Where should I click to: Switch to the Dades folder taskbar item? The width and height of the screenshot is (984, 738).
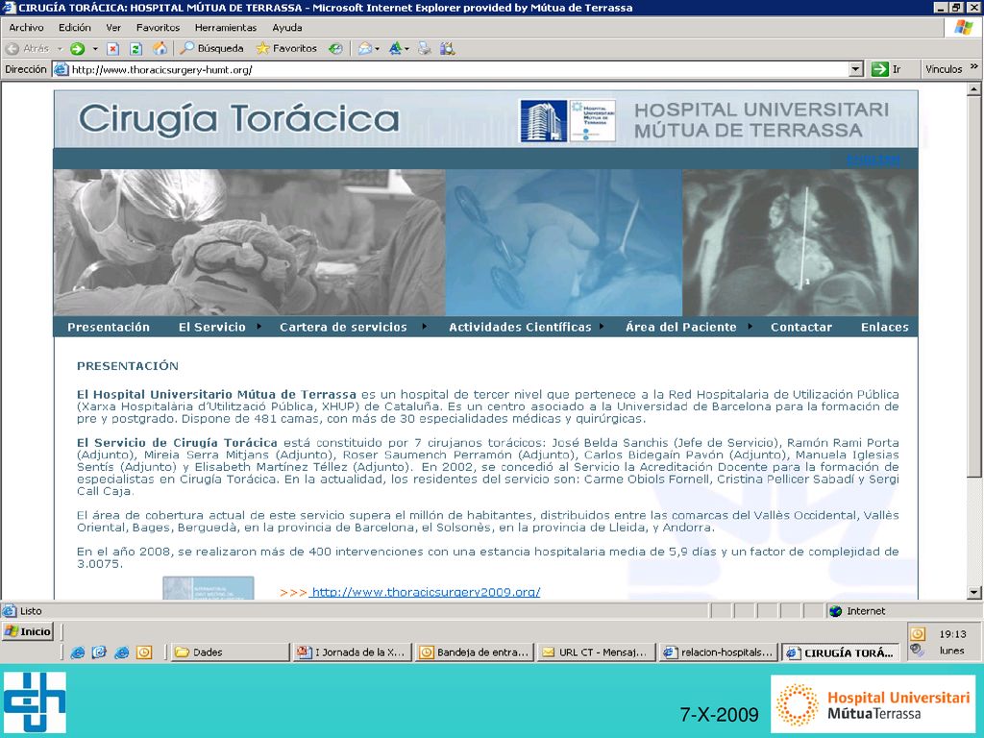(230, 652)
